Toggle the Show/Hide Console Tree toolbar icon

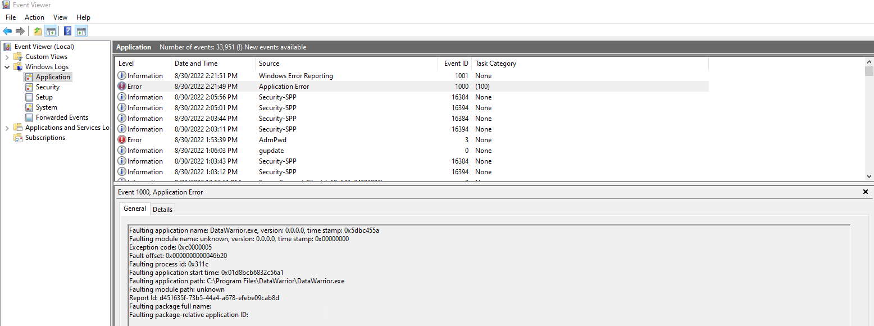[x=51, y=31]
